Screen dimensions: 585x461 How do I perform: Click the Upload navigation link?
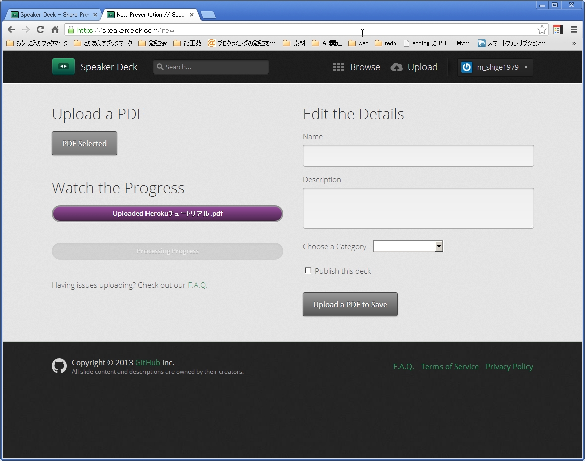[423, 67]
